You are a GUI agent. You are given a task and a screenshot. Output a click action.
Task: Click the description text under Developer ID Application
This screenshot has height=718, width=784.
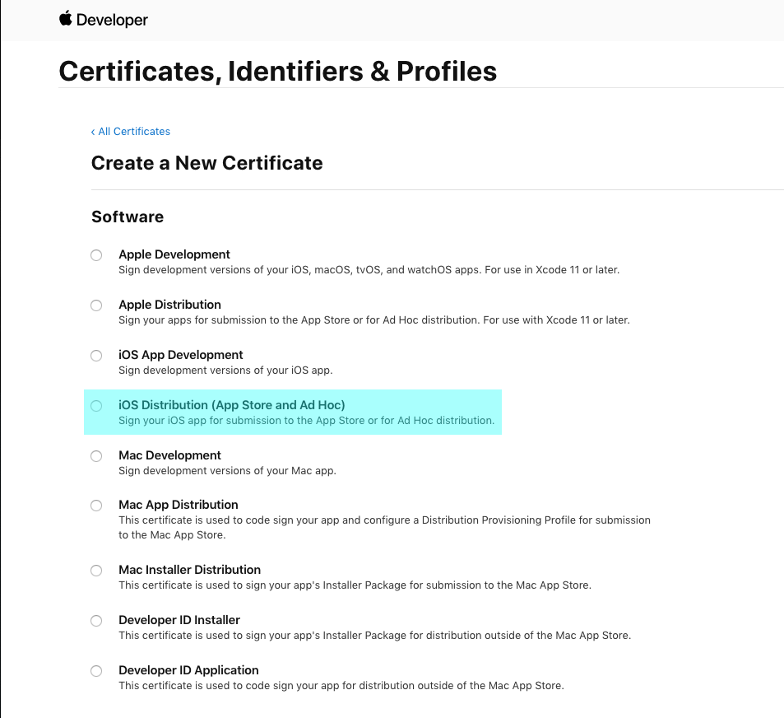coord(341,686)
